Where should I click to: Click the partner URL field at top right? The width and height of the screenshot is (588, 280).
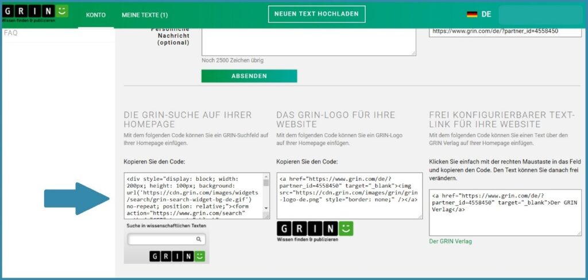click(x=505, y=31)
